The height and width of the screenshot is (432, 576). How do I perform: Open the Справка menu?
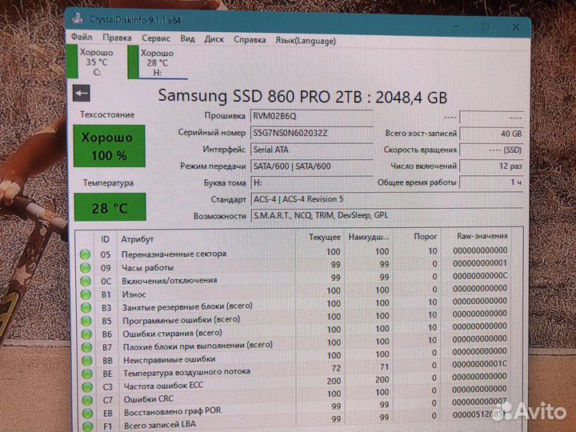[x=250, y=39]
